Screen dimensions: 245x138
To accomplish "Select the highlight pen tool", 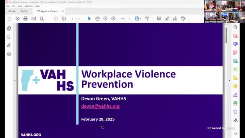I will [x=167, y=19].
